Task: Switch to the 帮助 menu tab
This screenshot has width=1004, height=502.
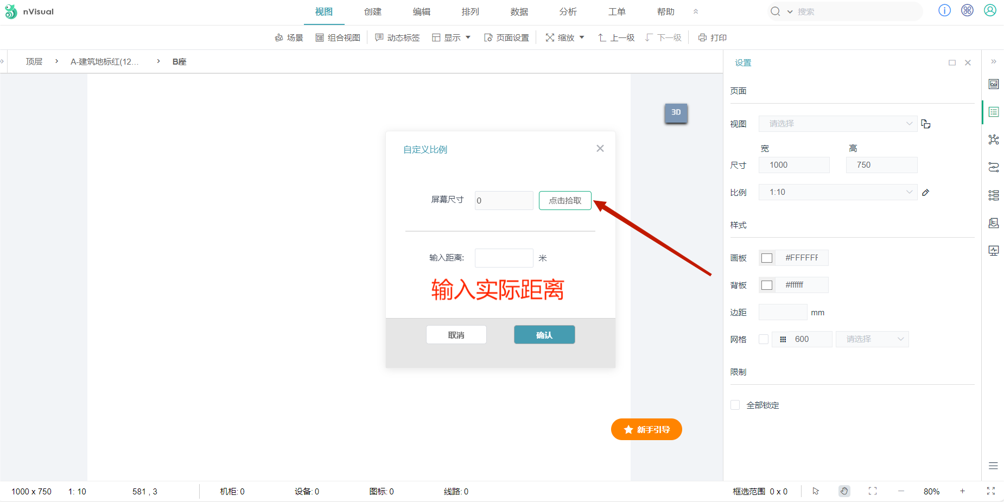Action: tap(666, 12)
